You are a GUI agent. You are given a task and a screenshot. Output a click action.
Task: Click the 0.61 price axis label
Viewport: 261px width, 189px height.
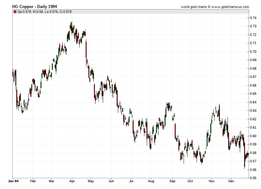253,127
